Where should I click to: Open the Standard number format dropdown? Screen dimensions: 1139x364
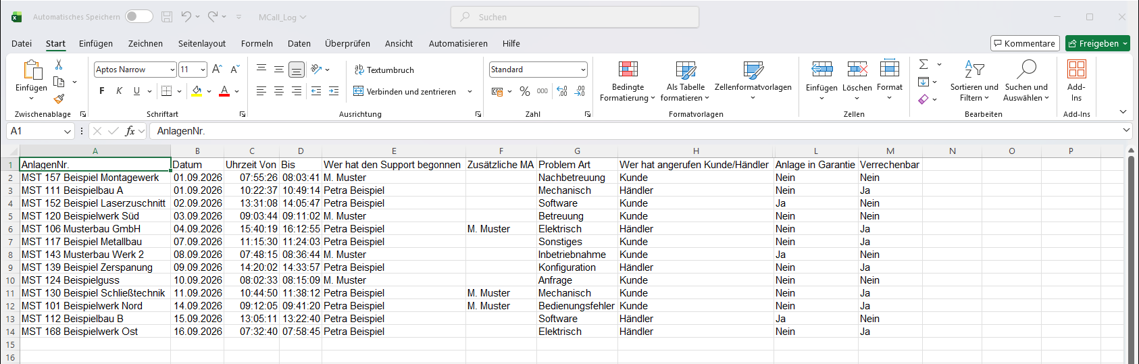point(583,70)
